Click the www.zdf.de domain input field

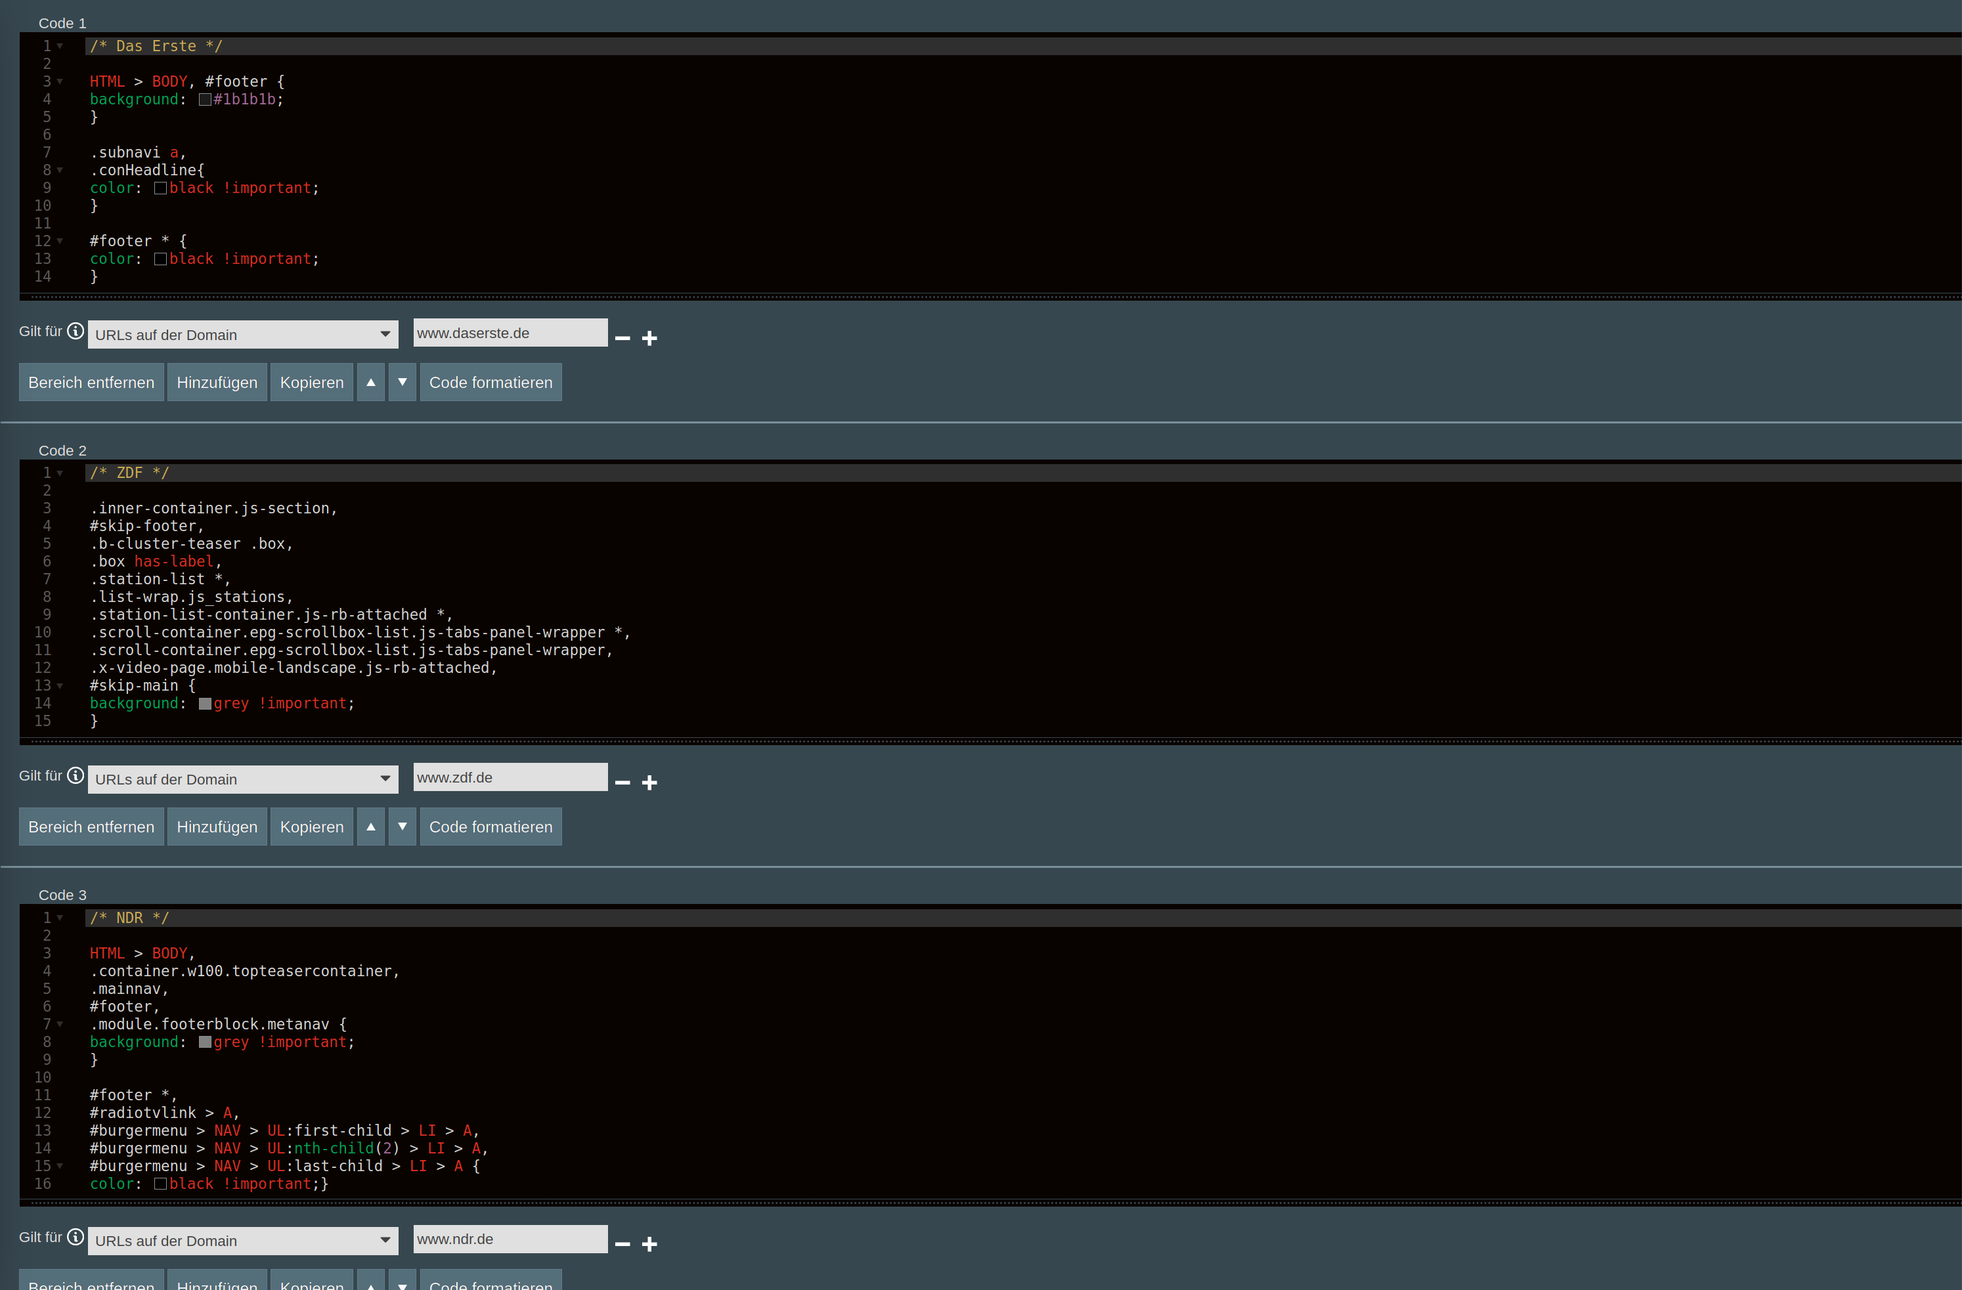(x=510, y=777)
